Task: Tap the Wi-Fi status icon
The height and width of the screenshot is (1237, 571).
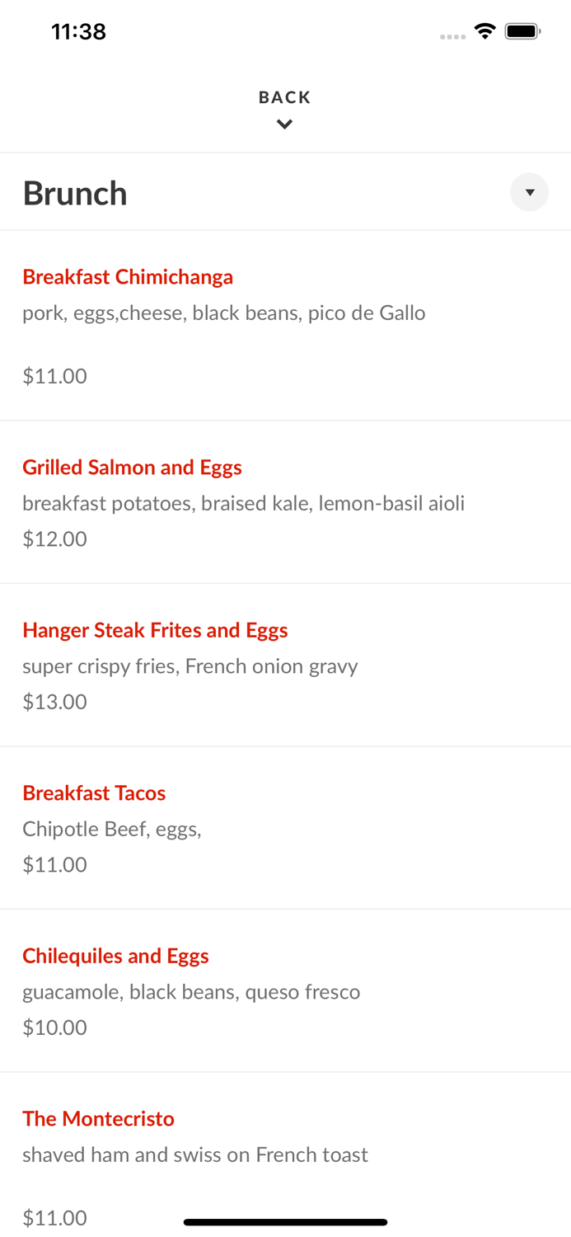Action: click(x=484, y=31)
